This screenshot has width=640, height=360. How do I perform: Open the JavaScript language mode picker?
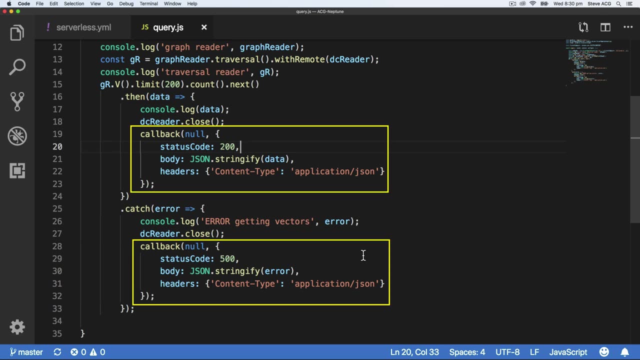(x=568, y=352)
